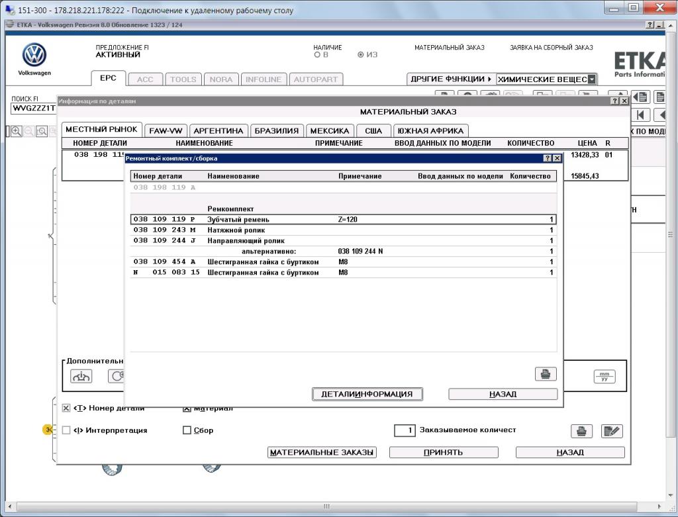678x517 pixels.
Task: Click the remote desktop connection title icon
Action: tap(9, 9)
